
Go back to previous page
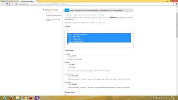[2, 4]
